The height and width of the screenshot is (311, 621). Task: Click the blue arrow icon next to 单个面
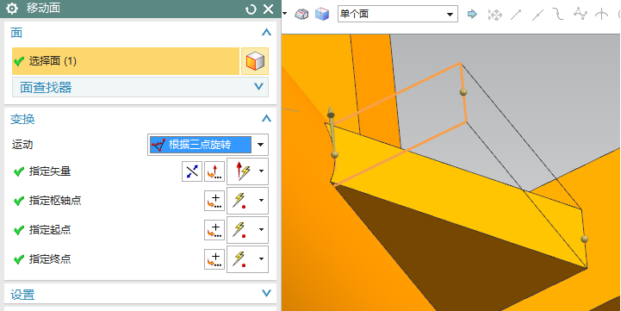pyautogui.click(x=472, y=15)
